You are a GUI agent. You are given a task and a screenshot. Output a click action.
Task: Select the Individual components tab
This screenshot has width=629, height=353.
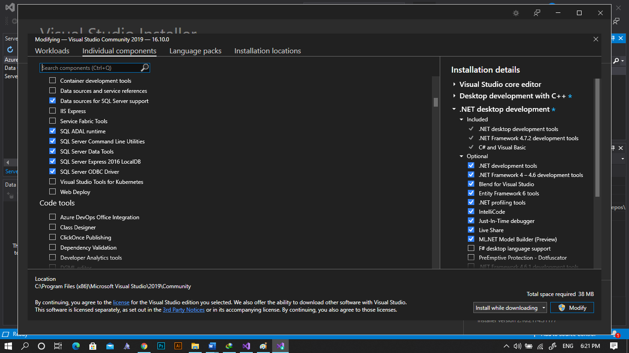[119, 51]
